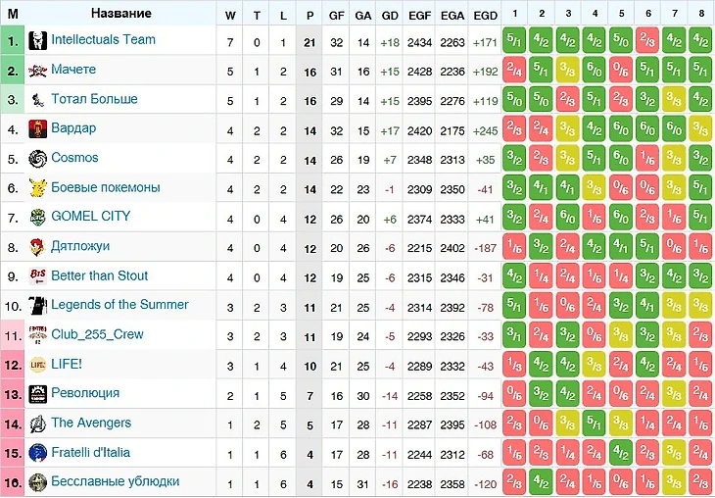Image resolution: width=715 pixels, height=498 pixels.
Task: Click the Pikachu icon for Боевые покемоны
Action: coord(37,187)
